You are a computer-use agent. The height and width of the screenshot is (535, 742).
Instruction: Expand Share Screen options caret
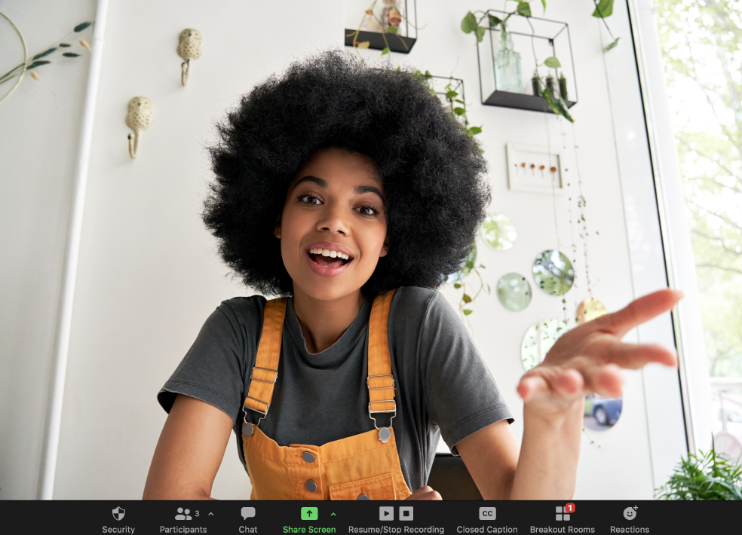tap(333, 514)
